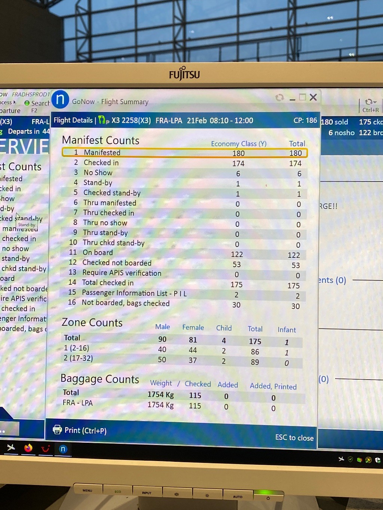Maximize the Flight Summary window
Viewport: 383px width, 510px height.
tap(303, 98)
